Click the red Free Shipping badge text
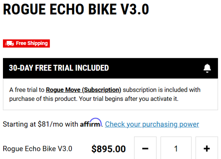Image resolution: width=221 pixels, height=159 pixels. 32,43
